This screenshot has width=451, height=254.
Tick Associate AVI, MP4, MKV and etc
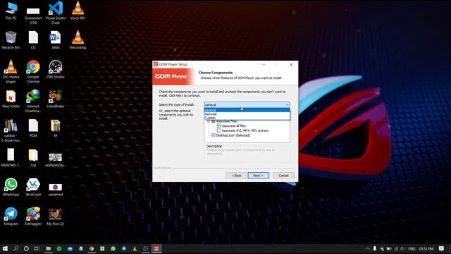(219, 131)
